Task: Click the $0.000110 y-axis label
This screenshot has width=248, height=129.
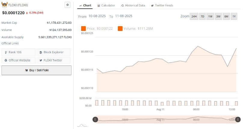Action: coord(87,88)
